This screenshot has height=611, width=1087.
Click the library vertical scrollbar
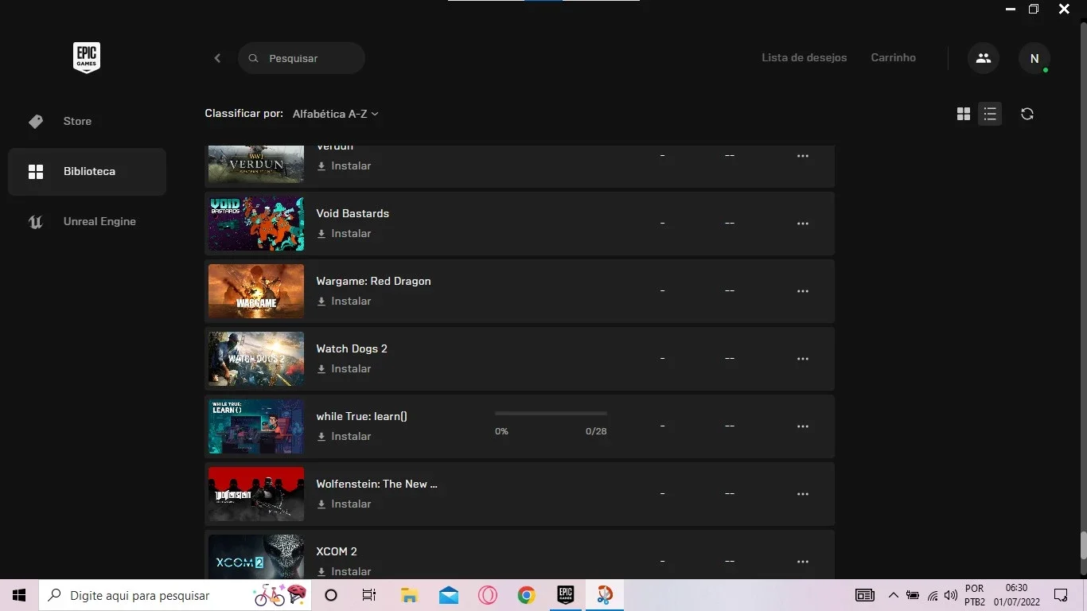(x=1083, y=546)
